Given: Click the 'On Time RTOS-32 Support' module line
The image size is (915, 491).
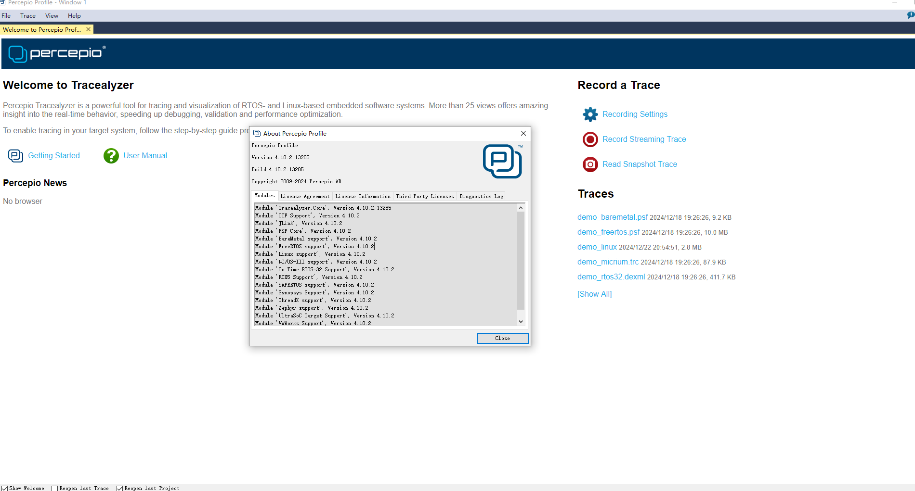Looking at the screenshot, I should (325, 269).
